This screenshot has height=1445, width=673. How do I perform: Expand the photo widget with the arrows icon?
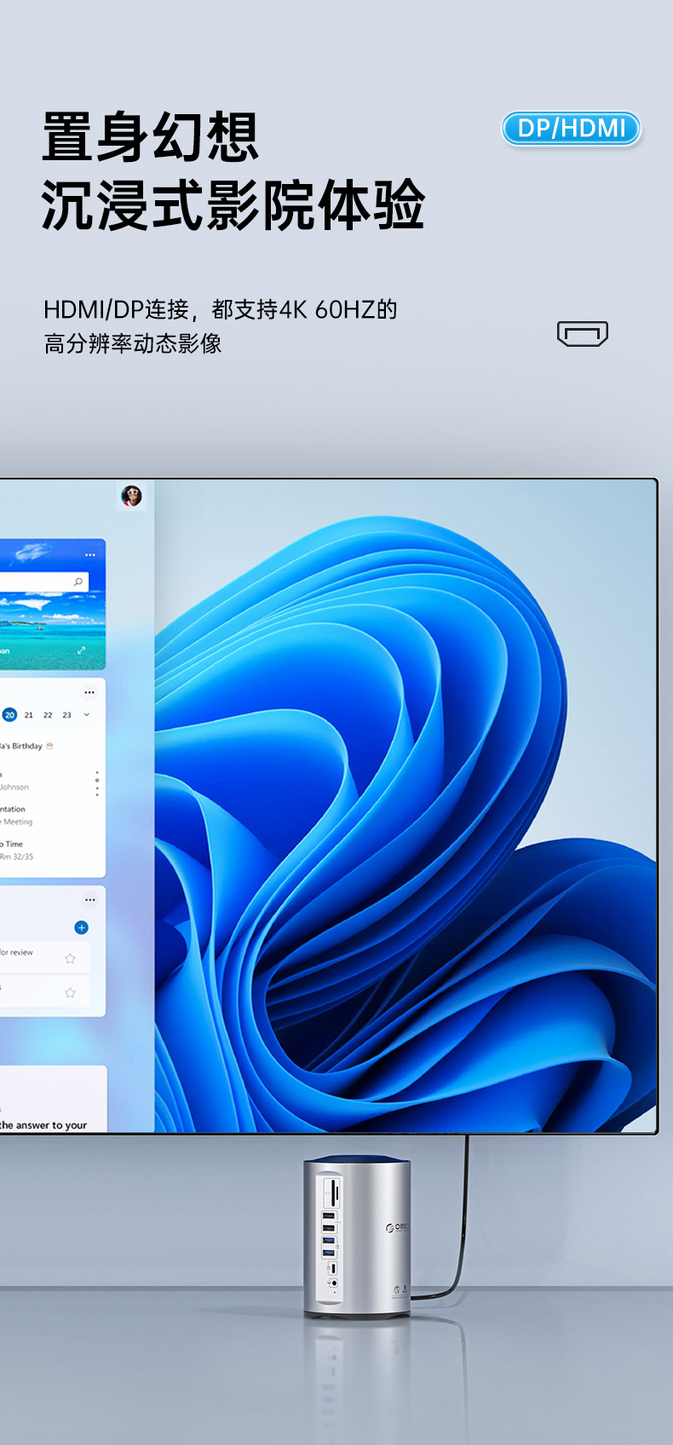click(x=82, y=650)
